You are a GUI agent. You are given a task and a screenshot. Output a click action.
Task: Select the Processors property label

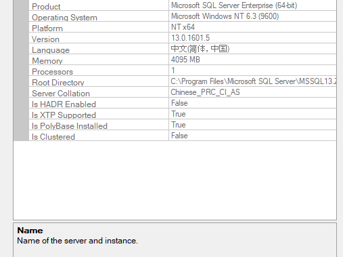point(52,72)
